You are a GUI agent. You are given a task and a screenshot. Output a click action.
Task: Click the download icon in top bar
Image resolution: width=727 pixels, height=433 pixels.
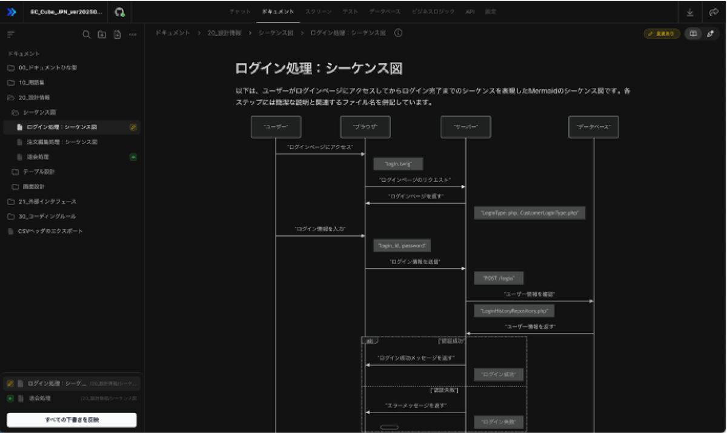690,12
